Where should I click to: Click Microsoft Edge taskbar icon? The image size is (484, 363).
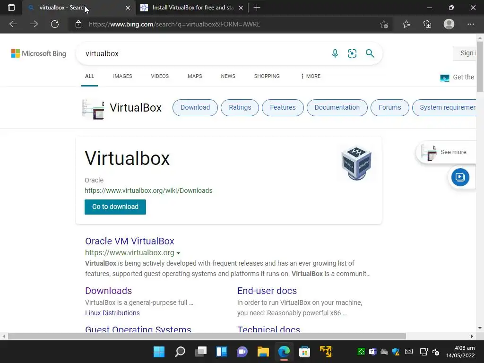click(284, 352)
